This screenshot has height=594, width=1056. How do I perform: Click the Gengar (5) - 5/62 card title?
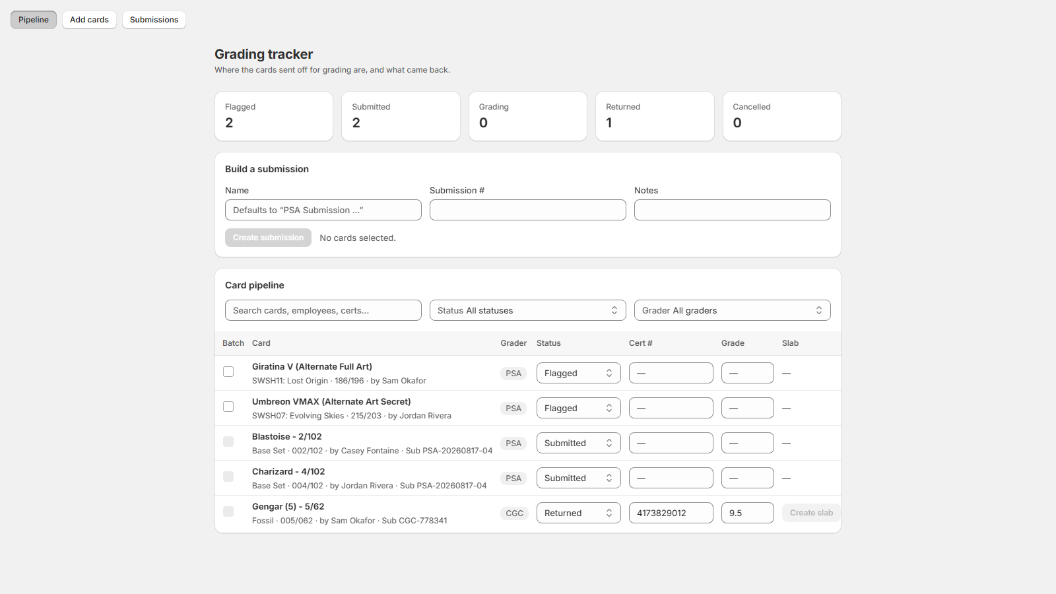pos(288,506)
